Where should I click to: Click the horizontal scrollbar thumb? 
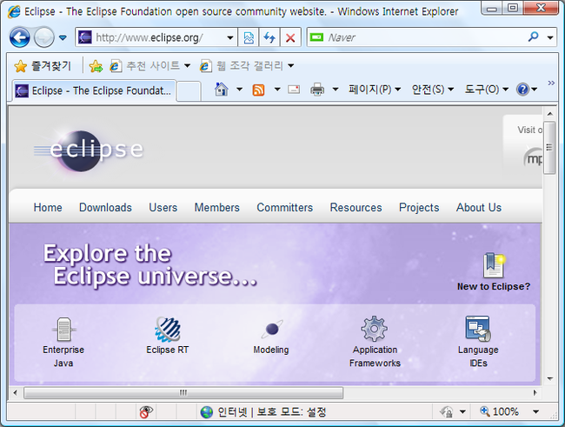(183, 392)
